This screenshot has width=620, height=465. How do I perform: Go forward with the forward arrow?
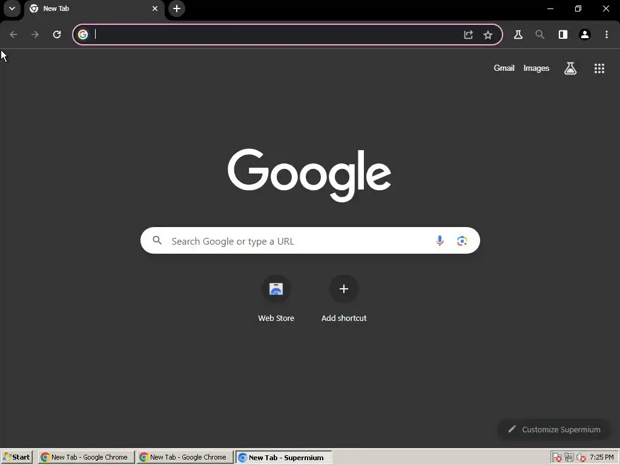(35, 35)
